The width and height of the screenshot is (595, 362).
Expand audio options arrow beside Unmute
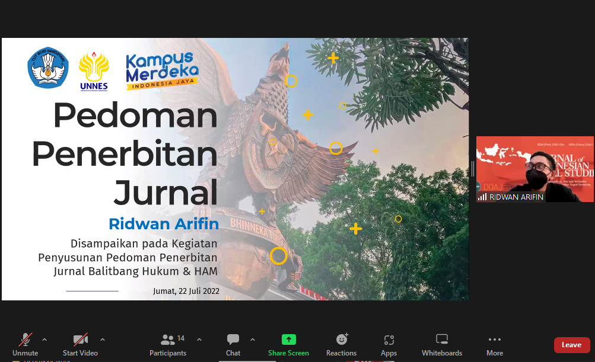[x=44, y=339]
